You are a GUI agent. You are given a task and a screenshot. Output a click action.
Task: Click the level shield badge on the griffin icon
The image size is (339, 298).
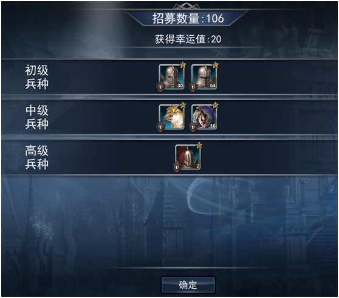pyautogui.click(x=160, y=127)
